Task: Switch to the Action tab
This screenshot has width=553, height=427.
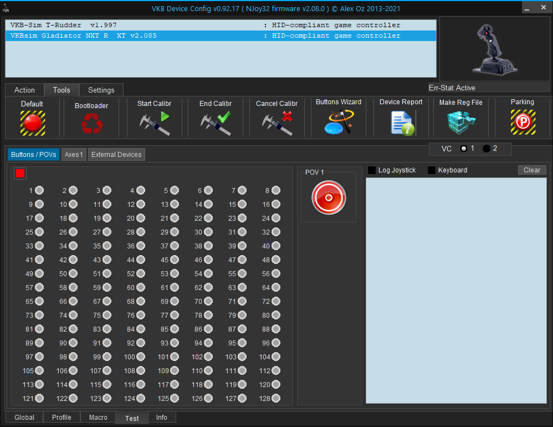Action: point(25,90)
